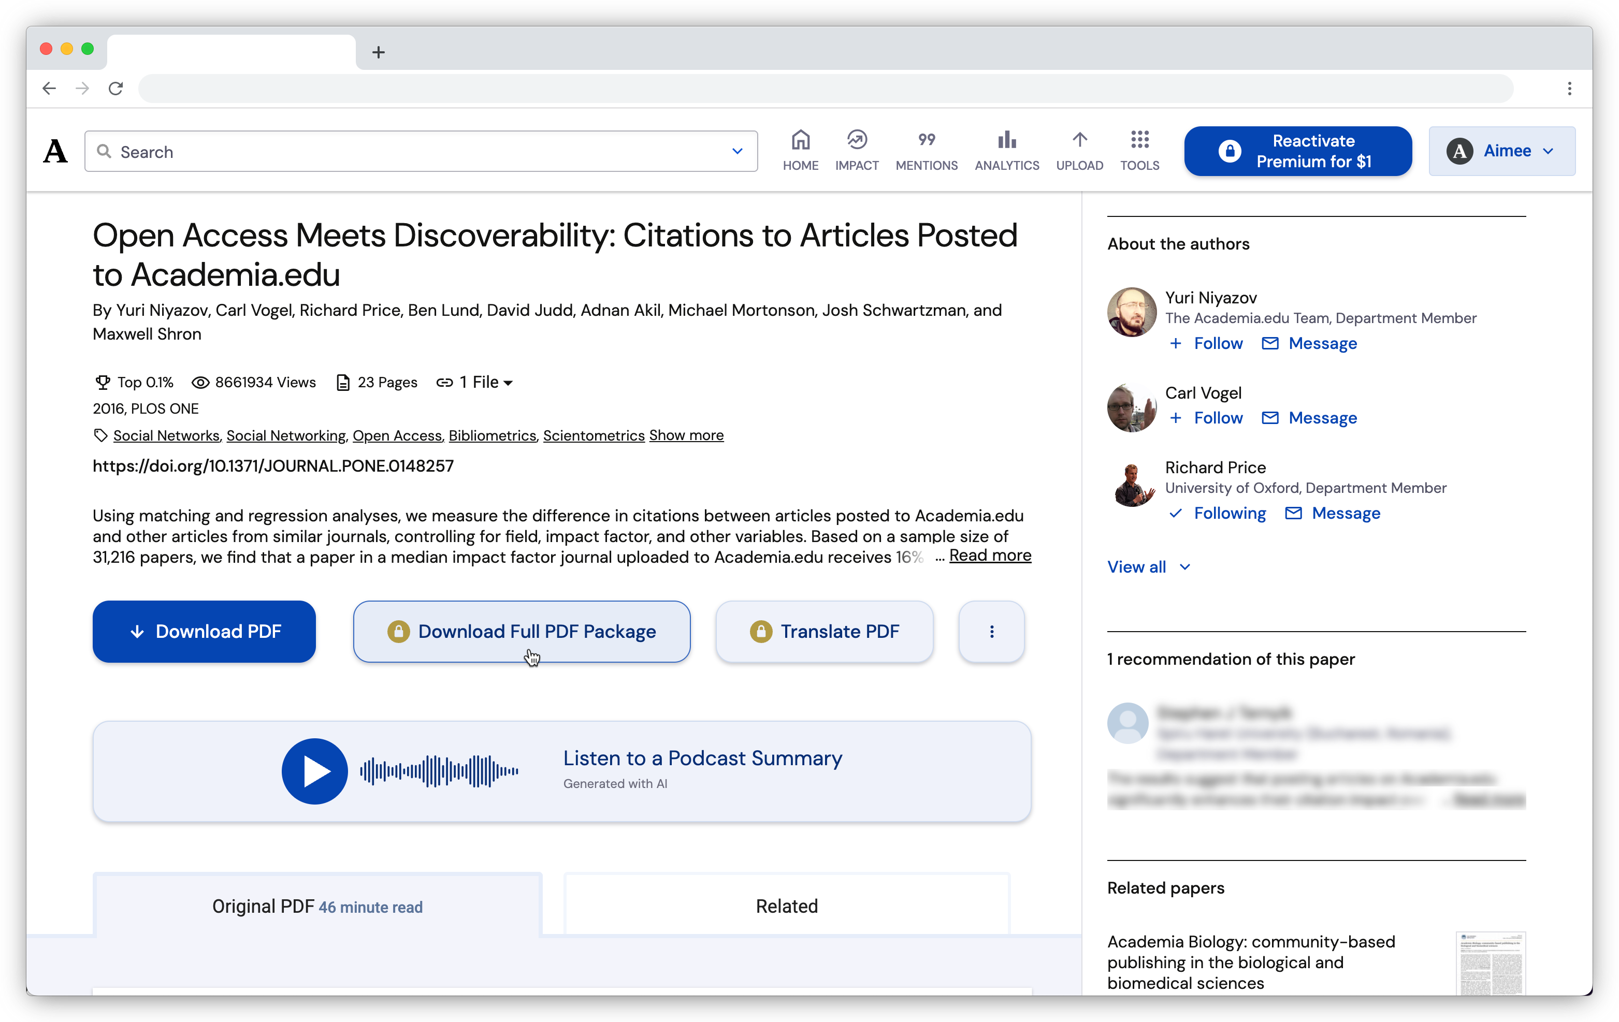Go to Mentions
This screenshot has height=1022, width=1619.
tap(926, 151)
